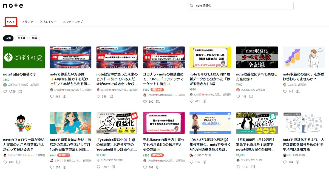Click the search field containing note 収益化
This screenshot has height=176, width=329.
coord(241,6)
